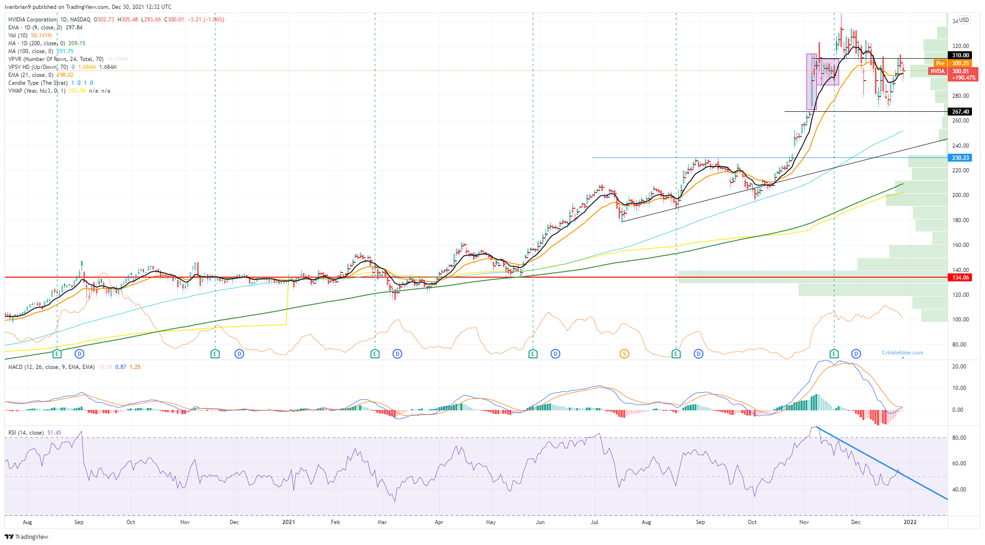The image size is (985, 545).
Task: Select the MA 200 indicator legend
Action: tap(47, 43)
